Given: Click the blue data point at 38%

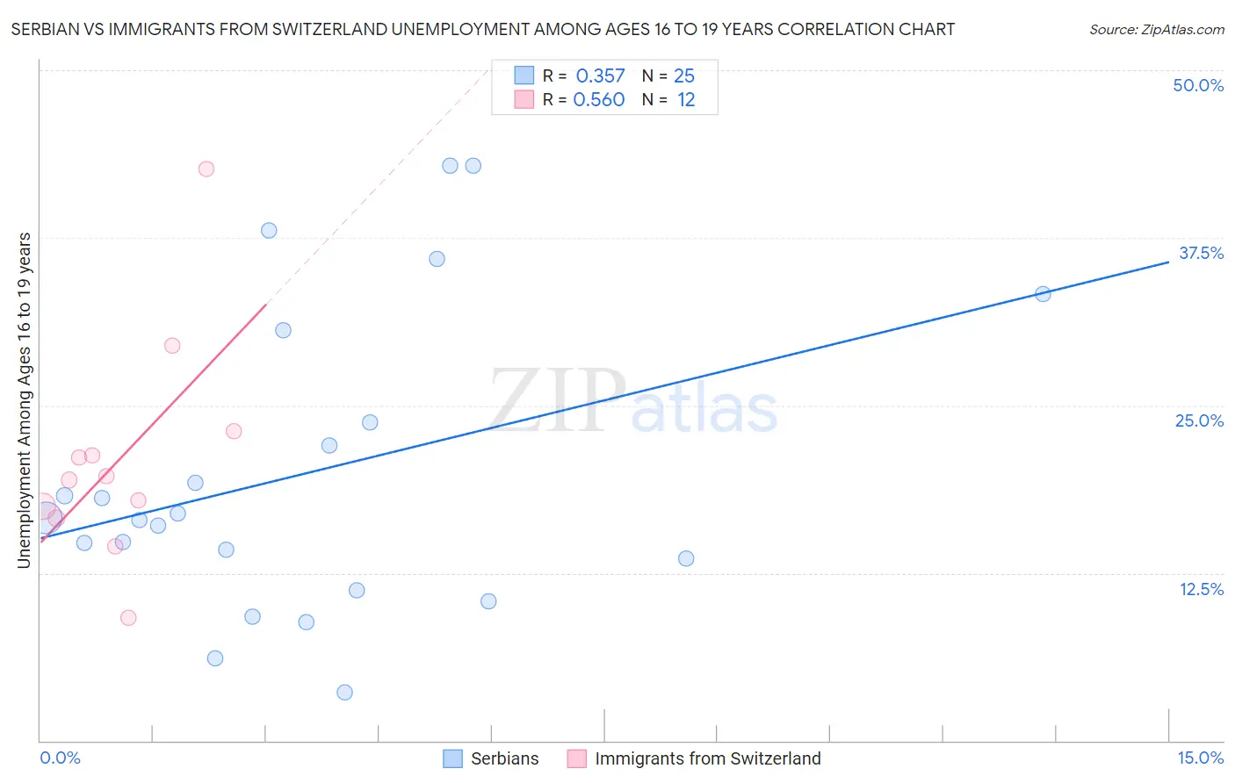Looking at the screenshot, I should [x=269, y=231].
